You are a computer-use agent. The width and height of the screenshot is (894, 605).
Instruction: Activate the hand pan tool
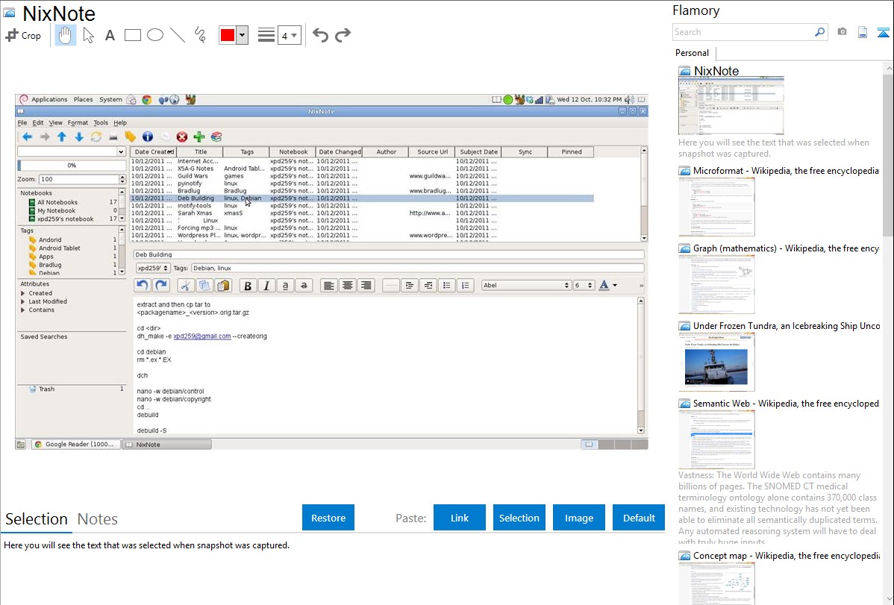click(x=66, y=35)
